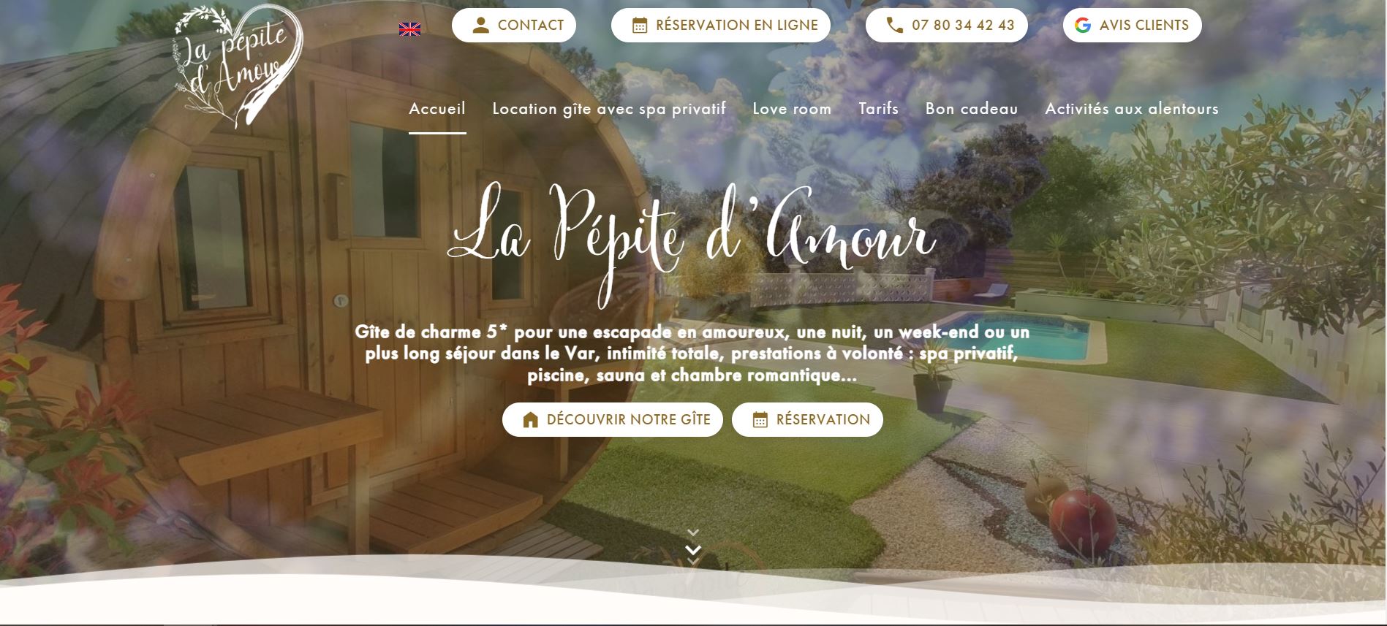Open Location gîte avec spa privatif
Image resolution: width=1387 pixels, height=626 pixels.
pyautogui.click(x=609, y=109)
